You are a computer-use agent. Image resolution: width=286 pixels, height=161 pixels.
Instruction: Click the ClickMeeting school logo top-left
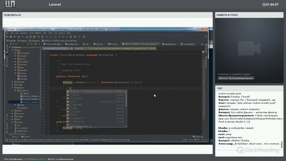[10, 4]
